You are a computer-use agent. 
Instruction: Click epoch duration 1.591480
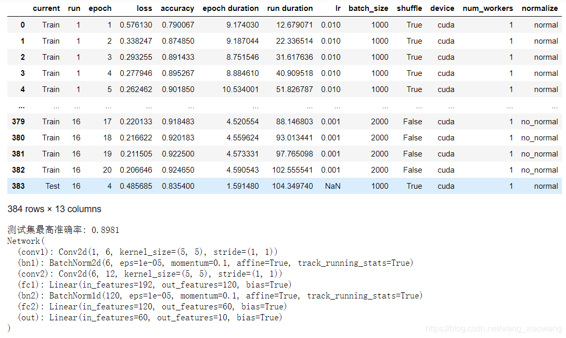coord(242,186)
